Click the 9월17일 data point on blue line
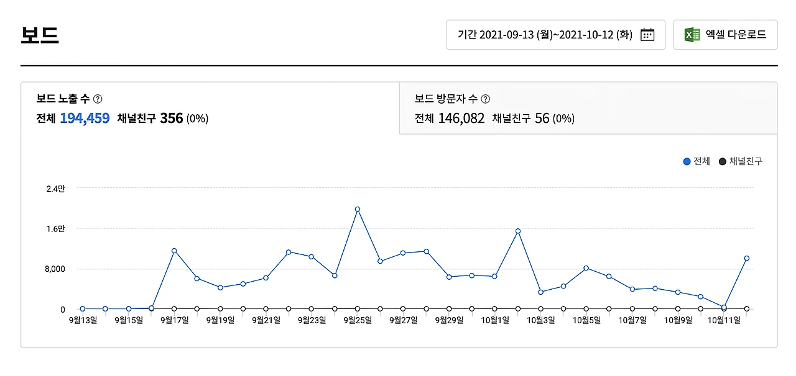 click(174, 251)
